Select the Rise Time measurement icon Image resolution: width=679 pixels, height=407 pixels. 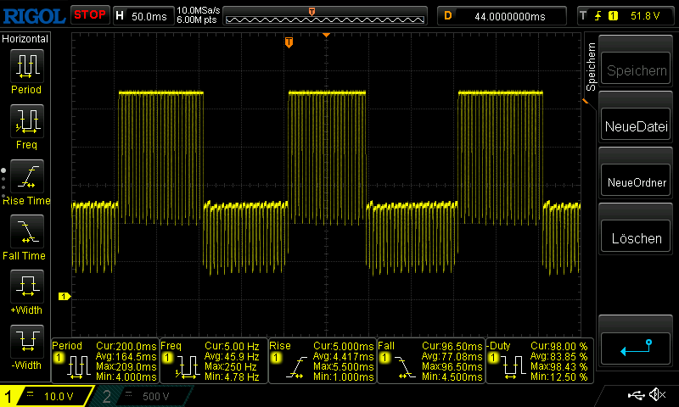27,176
